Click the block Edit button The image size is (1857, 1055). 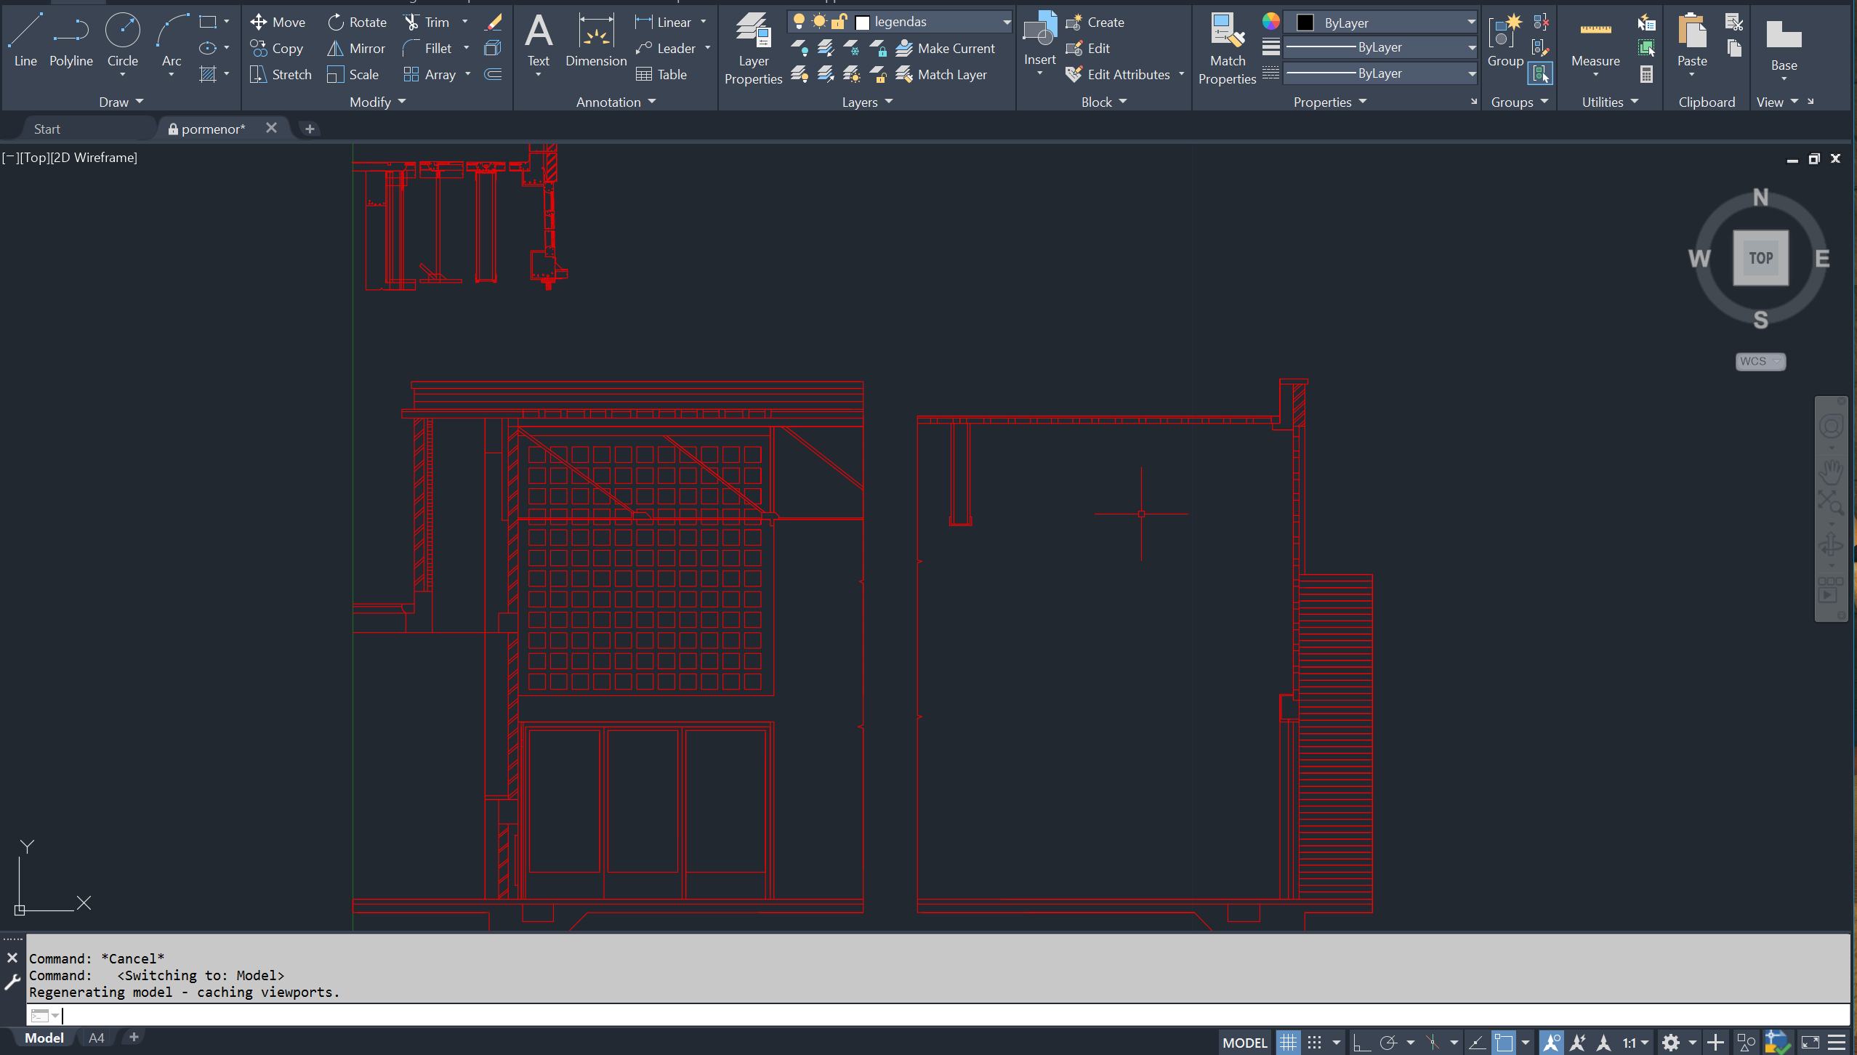pyautogui.click(x=1088, y=49)
